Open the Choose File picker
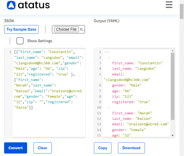The height and width of the screenshot is (156, 184). 66,29
